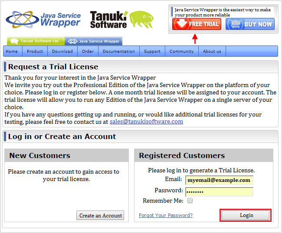Click the Request a Trial License heading

pyautogui.click(x=53, y=67)
